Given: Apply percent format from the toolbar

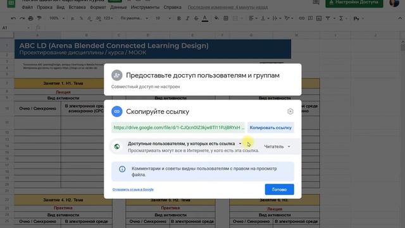Looking at the screenshot, I should click(82, 18).
